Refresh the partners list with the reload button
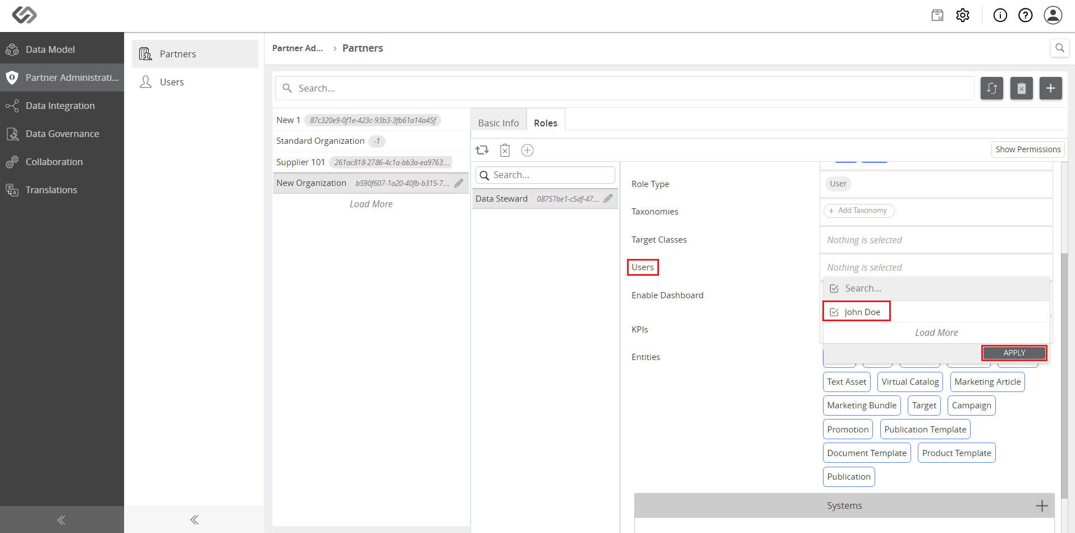 pos(992,88)
